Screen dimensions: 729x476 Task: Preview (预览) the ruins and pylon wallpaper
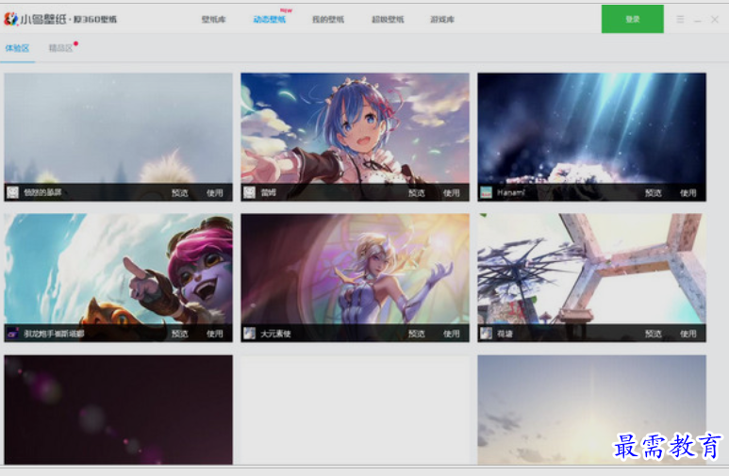tap(654, 334)
